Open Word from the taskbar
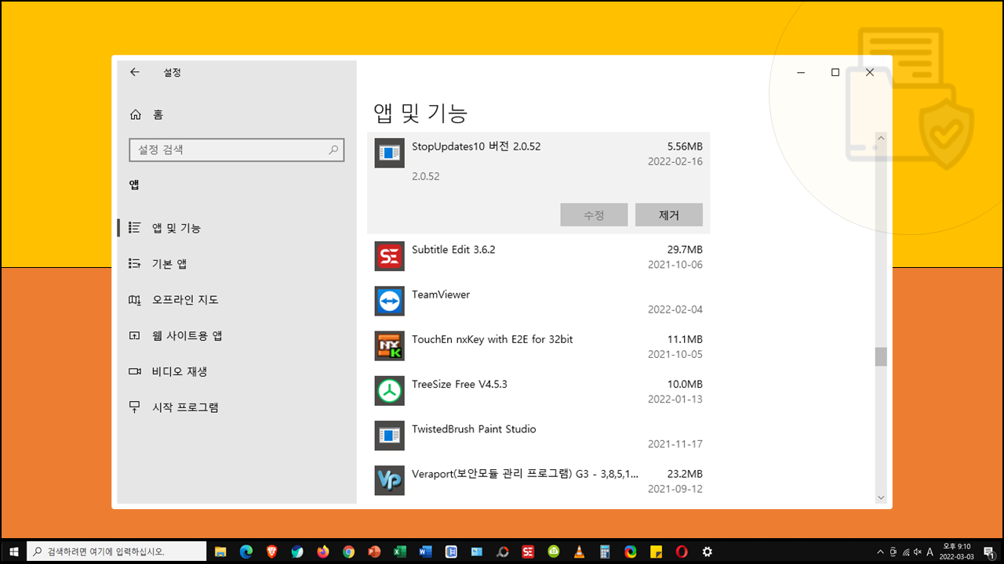The height and width of the screenshot is (564, 1004). tap(425, 551)
